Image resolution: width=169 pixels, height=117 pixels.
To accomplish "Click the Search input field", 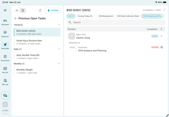I will point(116,22).
